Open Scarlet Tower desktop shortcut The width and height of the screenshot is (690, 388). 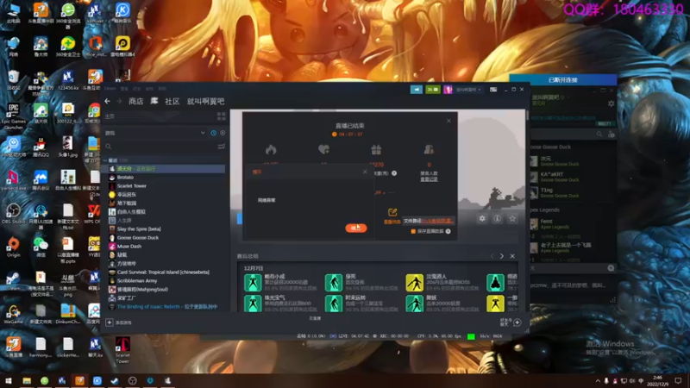click(x=122, y=350)
